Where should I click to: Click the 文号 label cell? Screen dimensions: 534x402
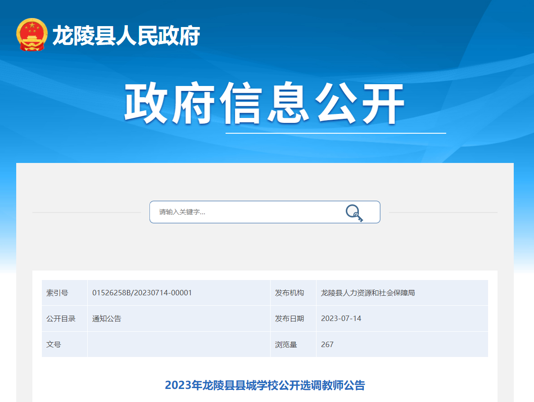[65, 344]
